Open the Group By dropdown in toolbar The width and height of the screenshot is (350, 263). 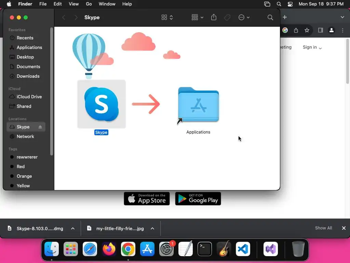197,17
